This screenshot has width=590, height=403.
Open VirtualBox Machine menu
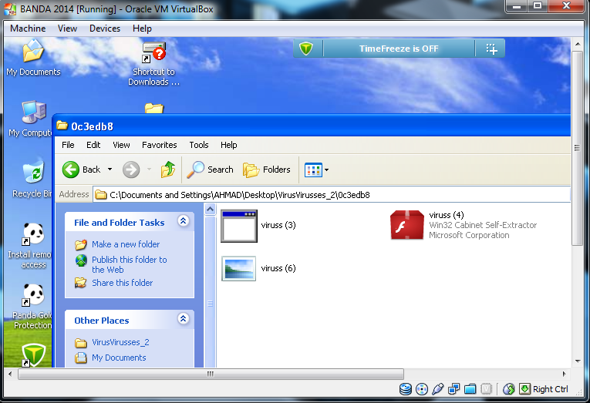tap(28, 29)
